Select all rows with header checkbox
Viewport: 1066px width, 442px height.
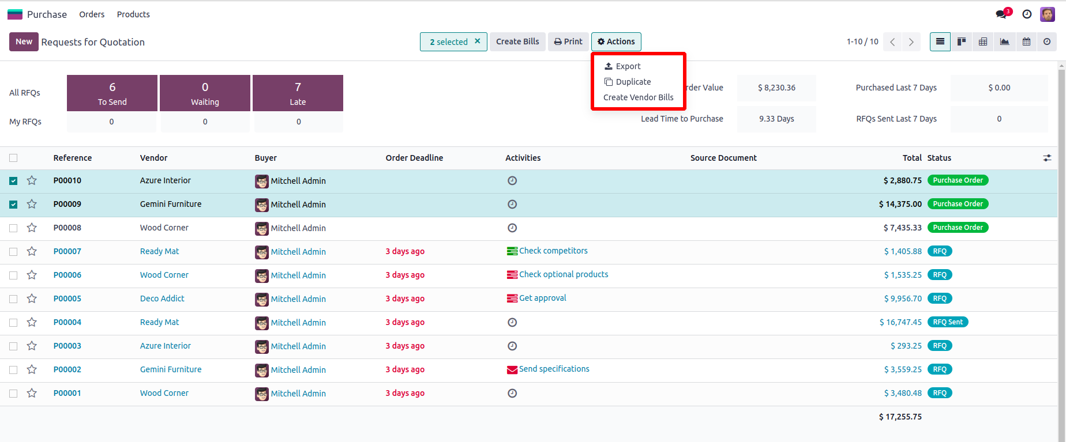click(13, 158)
